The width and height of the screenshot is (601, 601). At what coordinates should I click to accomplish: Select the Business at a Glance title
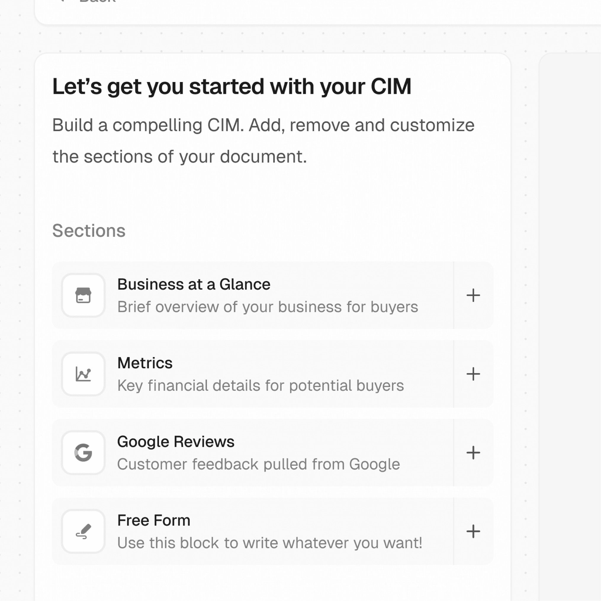(194, 284)
